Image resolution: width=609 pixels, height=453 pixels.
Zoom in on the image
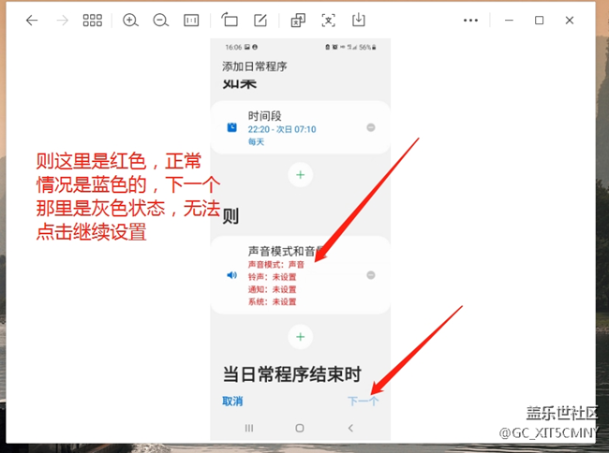click(130, 21)
